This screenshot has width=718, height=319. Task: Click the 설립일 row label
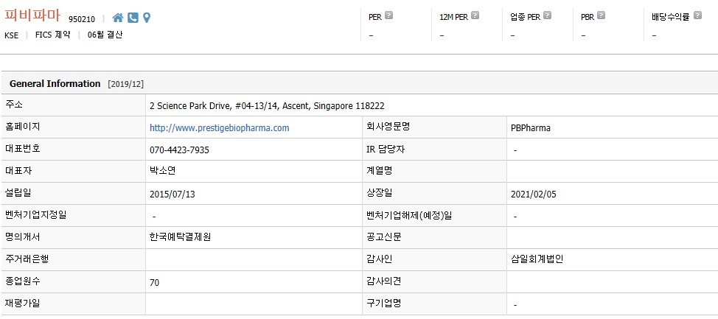[x=18, y=193]
